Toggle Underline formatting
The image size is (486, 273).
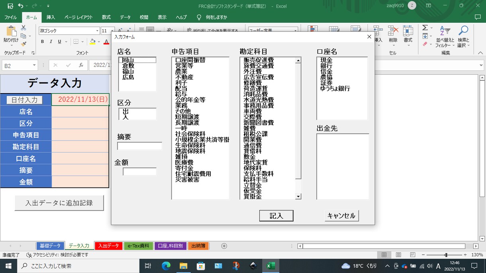[x=60, y=41]
